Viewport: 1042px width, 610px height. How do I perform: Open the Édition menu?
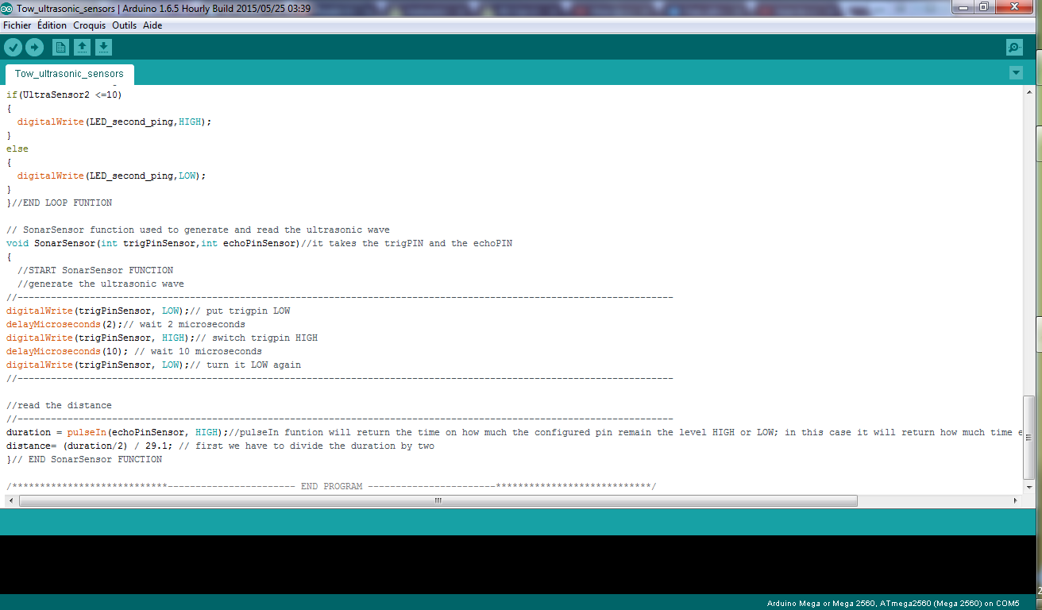click(51, 25)
